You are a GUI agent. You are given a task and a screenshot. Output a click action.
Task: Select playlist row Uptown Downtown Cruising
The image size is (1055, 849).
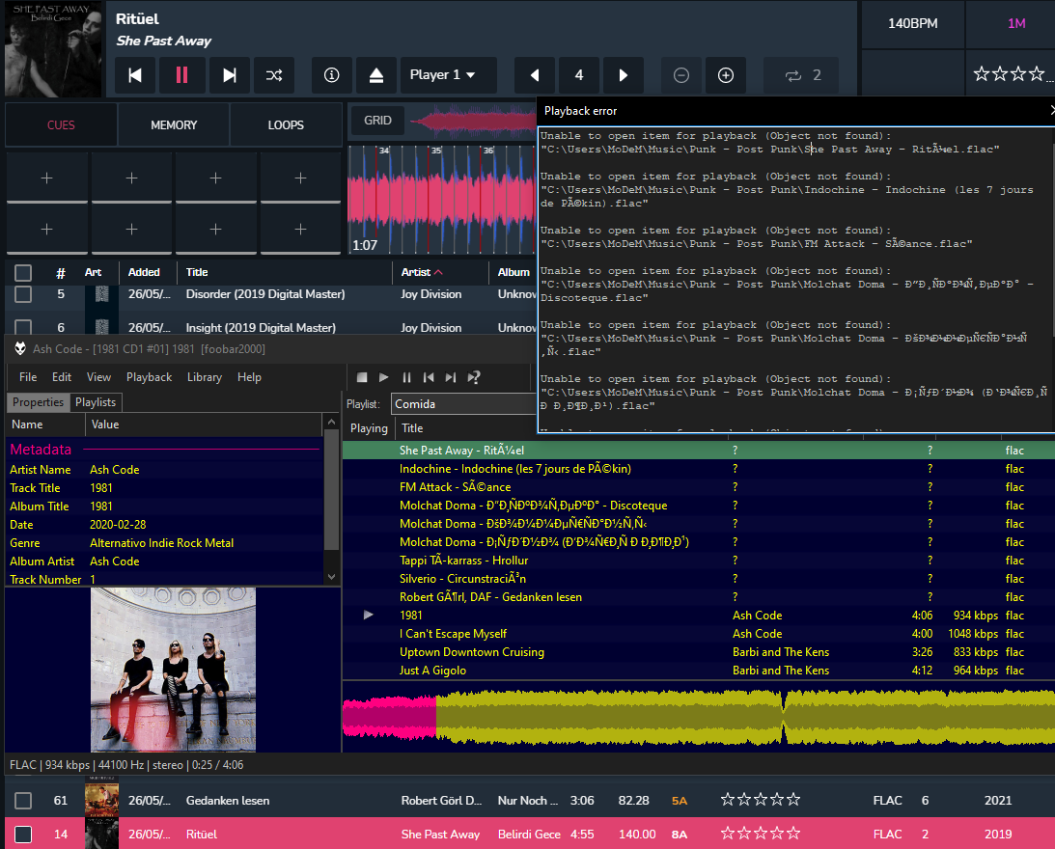click(699, 652)
